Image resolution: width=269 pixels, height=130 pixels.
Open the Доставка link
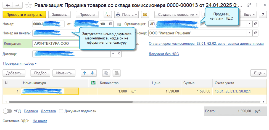coord(48,111)
